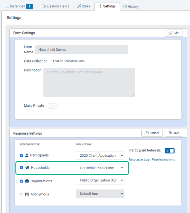Click the Participants person icon
This screenshot has height=213, width=190.
(x=27, y=156)
